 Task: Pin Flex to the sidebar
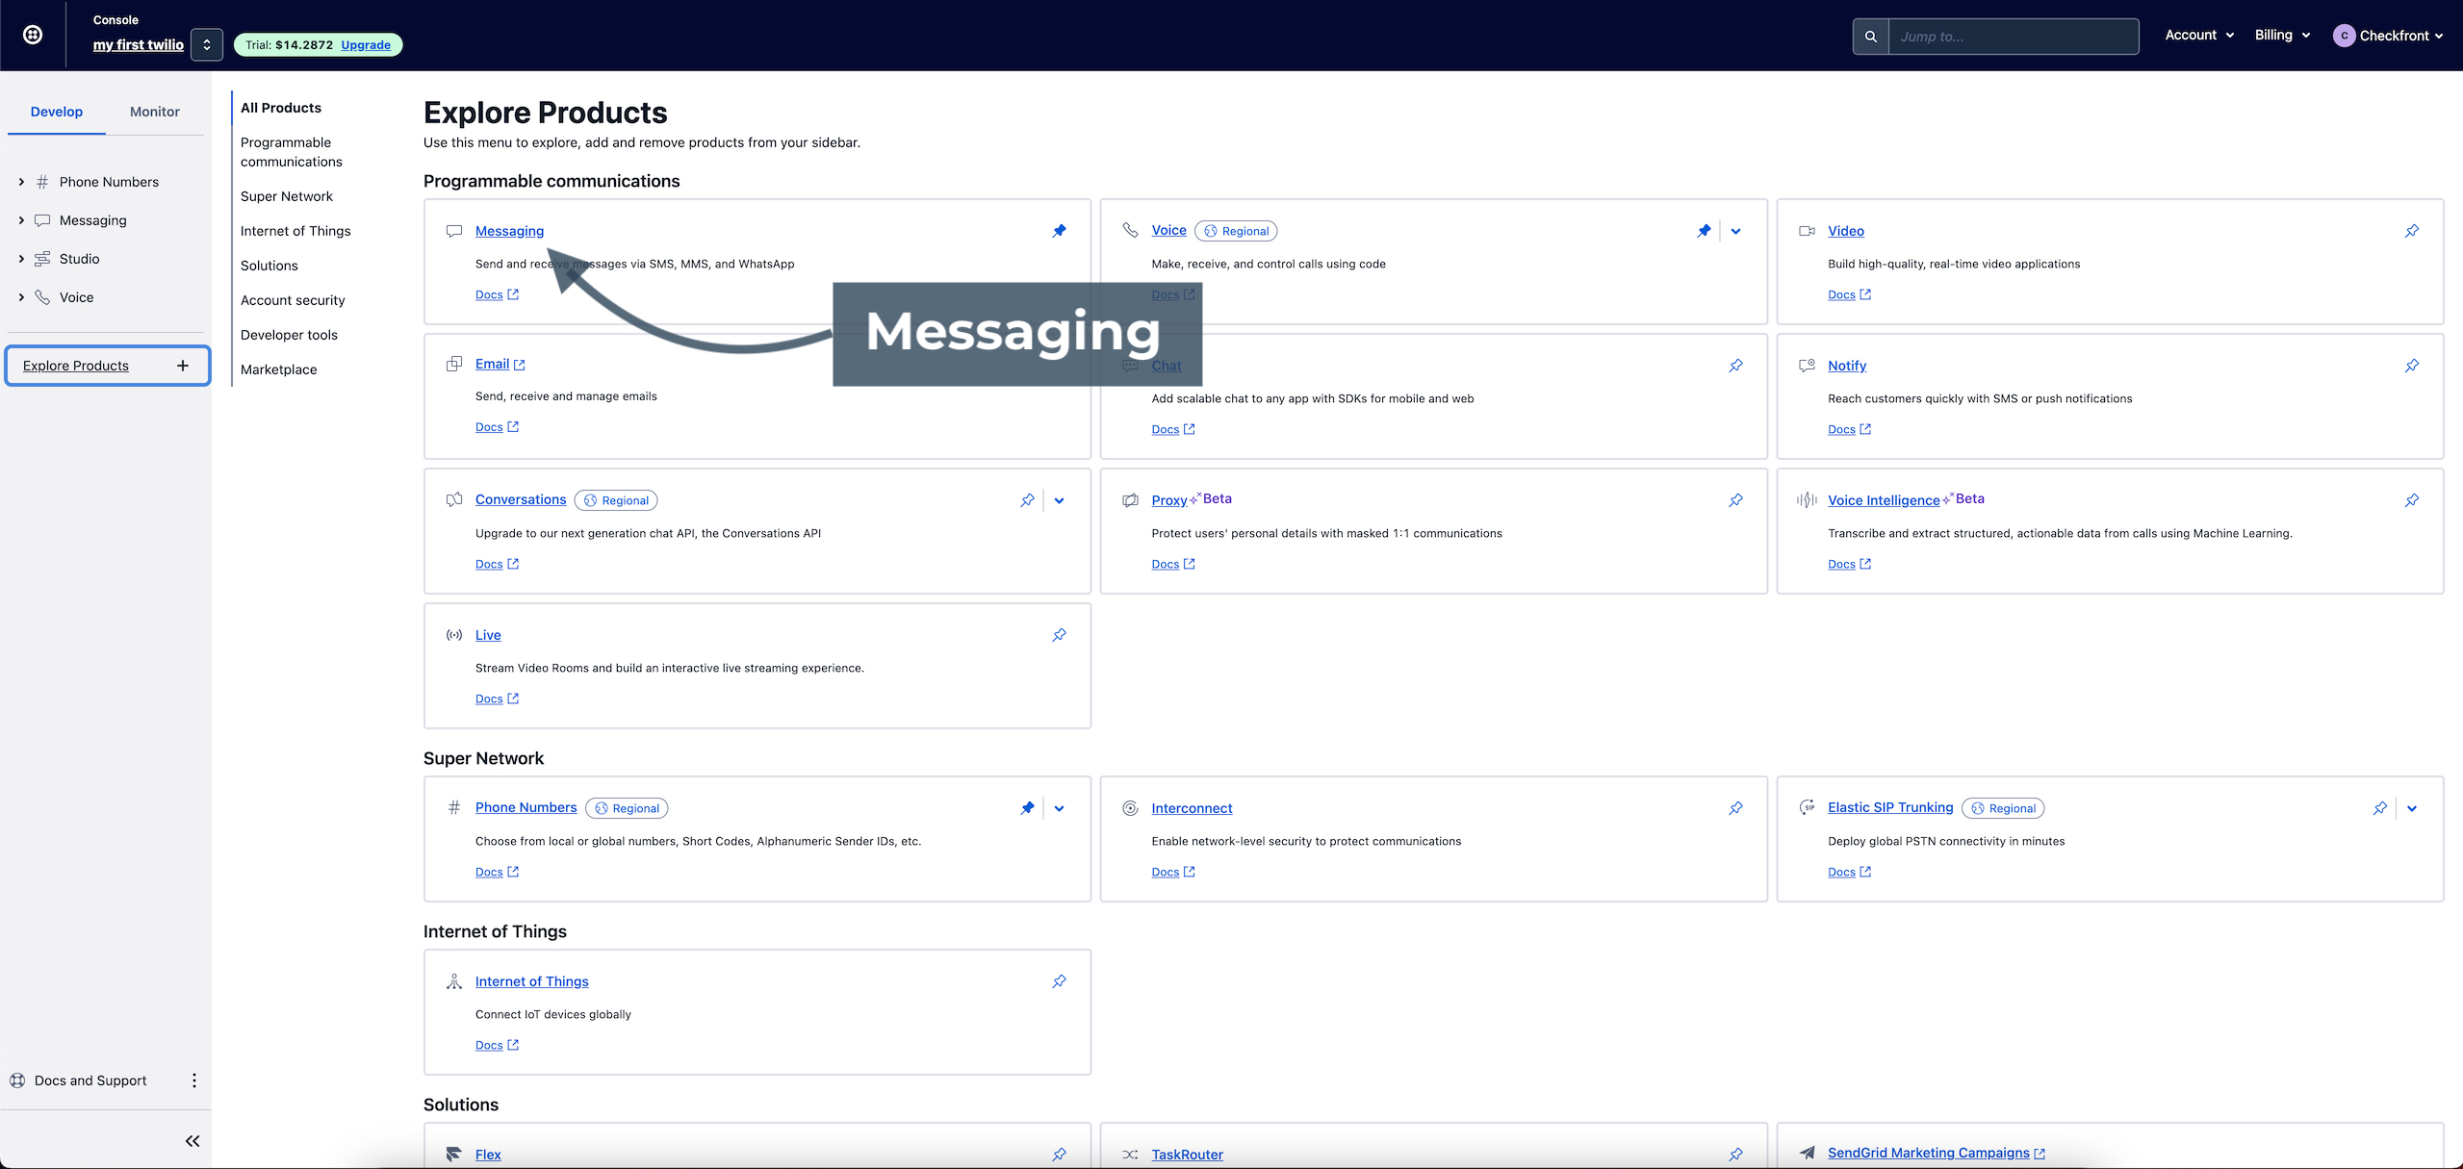[x=1060, y=1155]
